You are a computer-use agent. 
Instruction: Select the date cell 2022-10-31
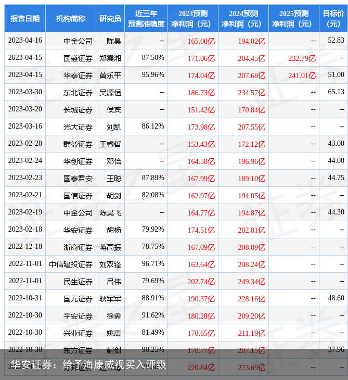(x=25, y=298)
